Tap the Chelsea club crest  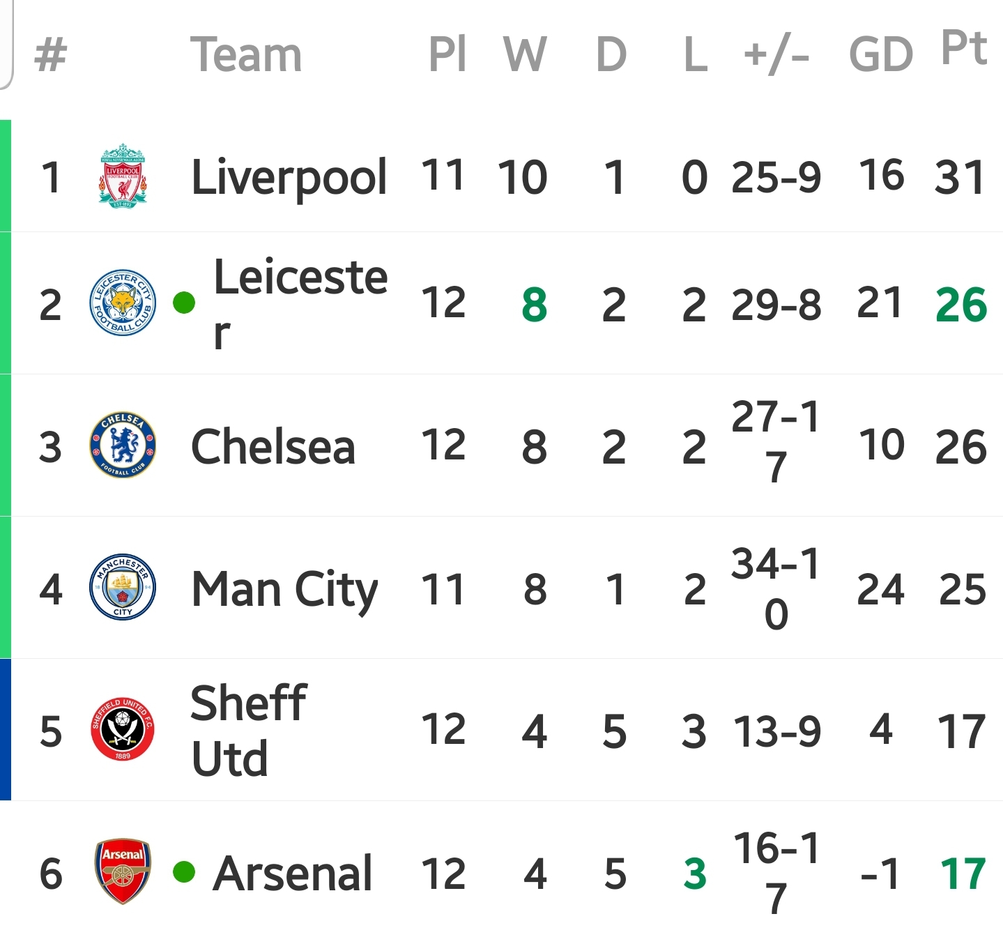(x=123, y=445)
